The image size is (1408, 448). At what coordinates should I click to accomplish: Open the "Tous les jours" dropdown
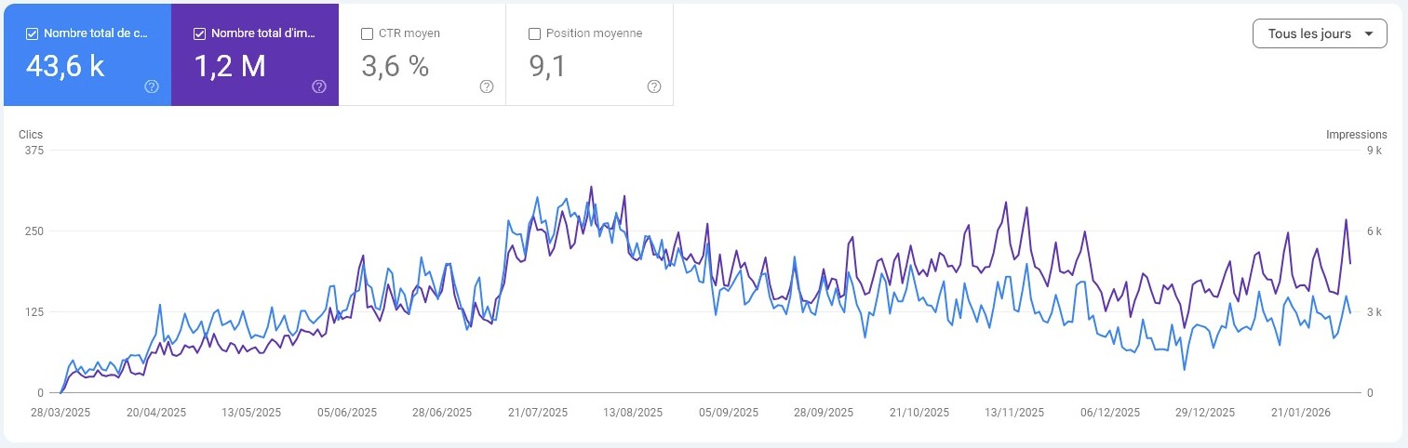[1320, 33]
